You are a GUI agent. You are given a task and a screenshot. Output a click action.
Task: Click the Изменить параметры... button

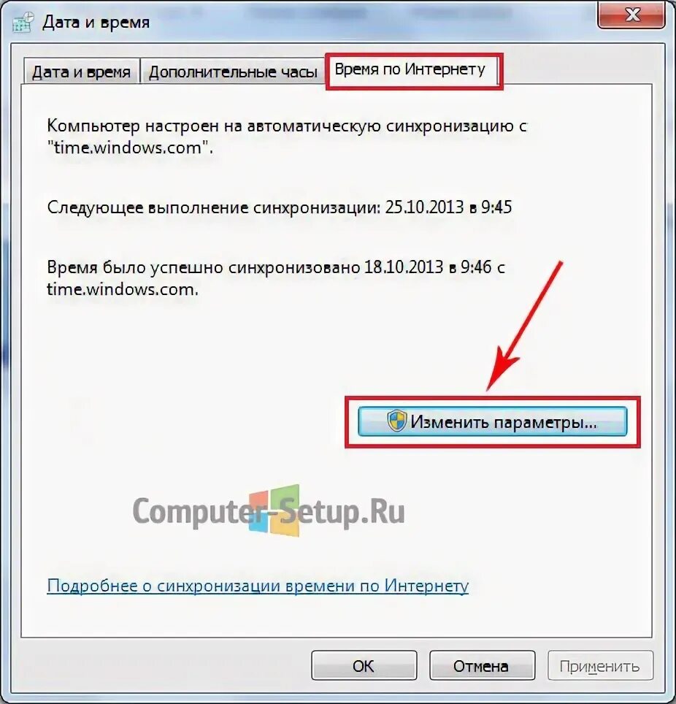[x=493, y=421]
